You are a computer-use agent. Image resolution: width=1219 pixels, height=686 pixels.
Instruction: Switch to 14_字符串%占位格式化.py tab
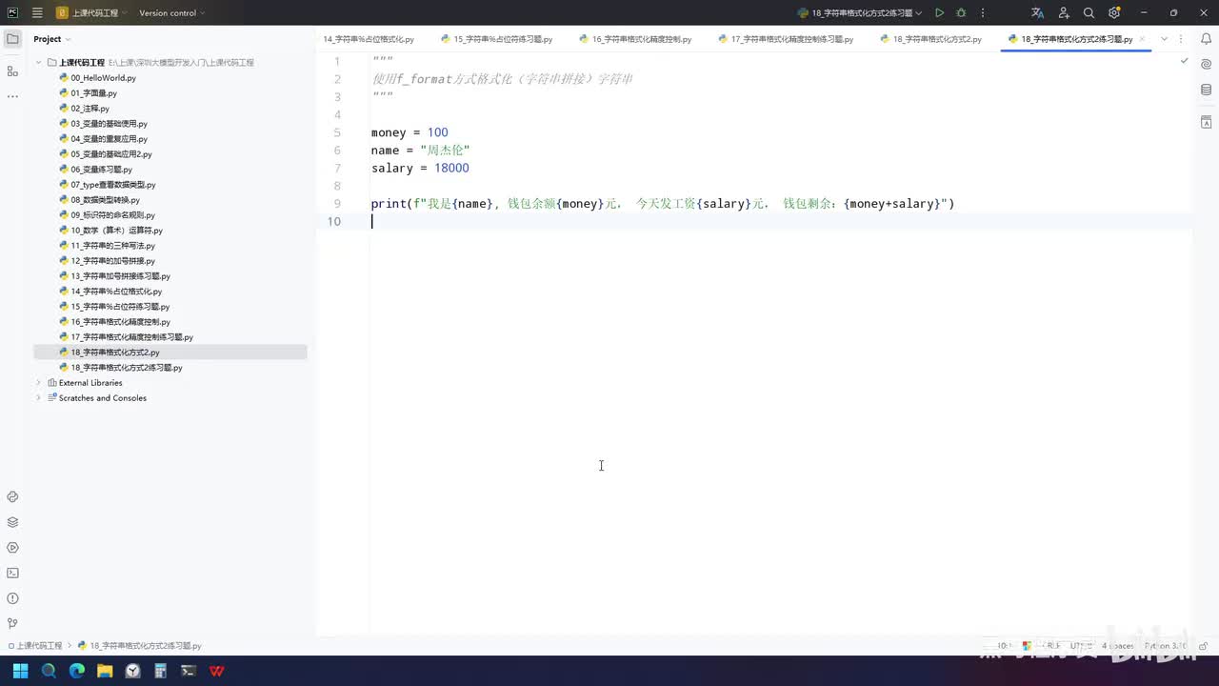pyautogui.click(x=369, y=39)
